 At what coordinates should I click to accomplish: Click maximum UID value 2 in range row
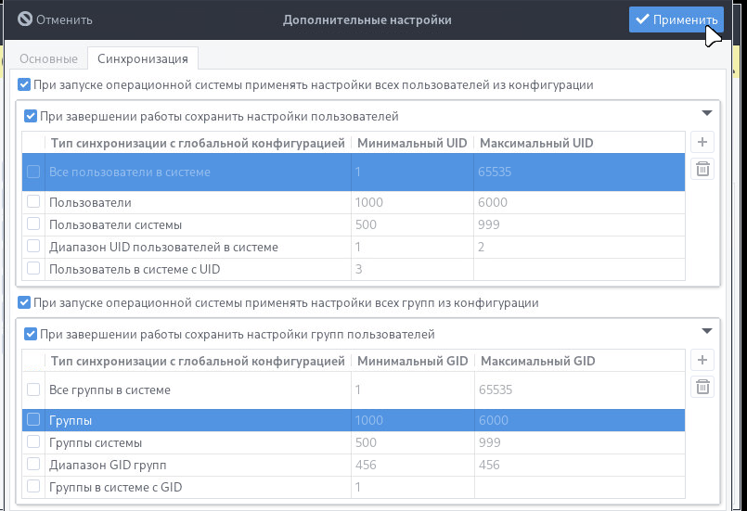482,248
